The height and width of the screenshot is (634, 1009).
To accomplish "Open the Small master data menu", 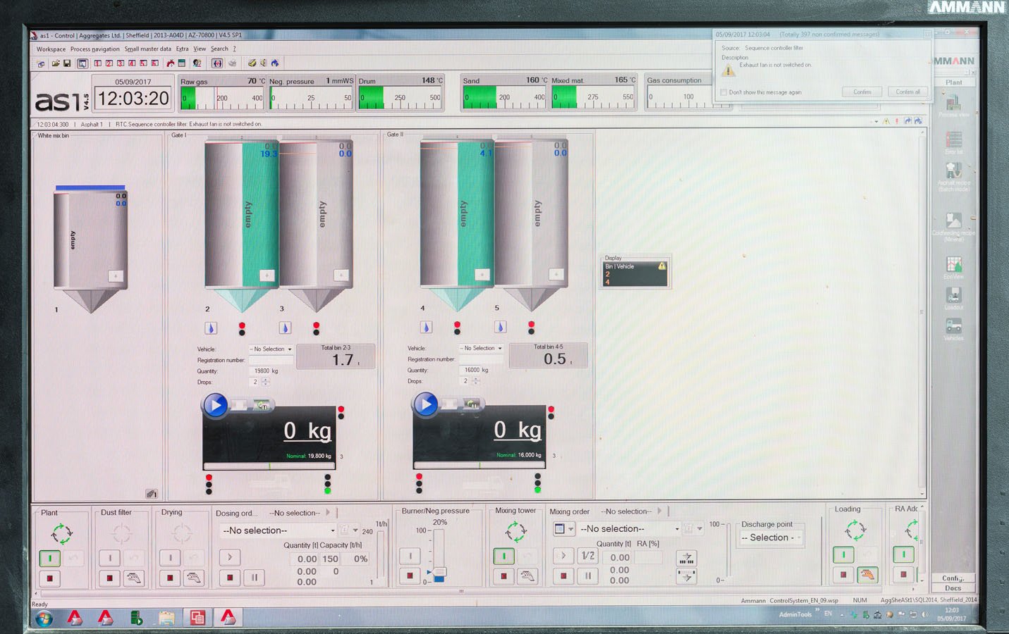I will (147, 49).
